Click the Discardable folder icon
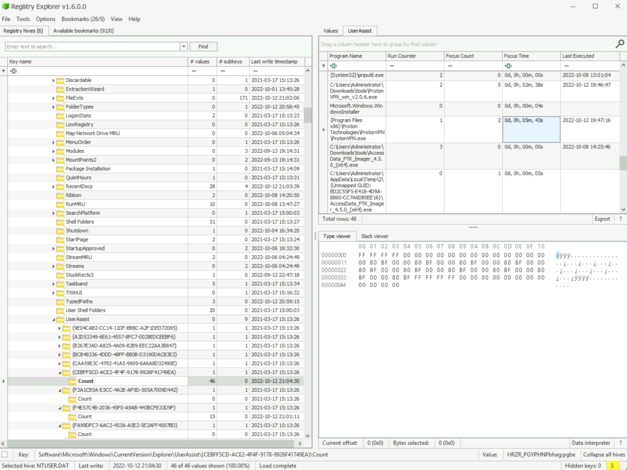Image resolution: width=627 pixels, height=470 pixels. [x=60, y=80]
